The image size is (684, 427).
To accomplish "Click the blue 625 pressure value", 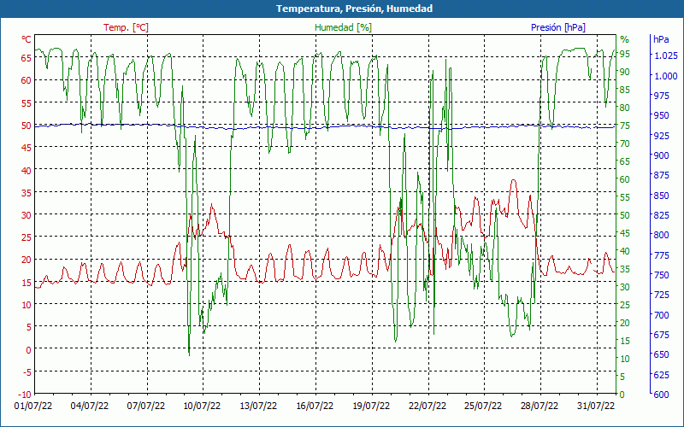I will click(661, 374).
